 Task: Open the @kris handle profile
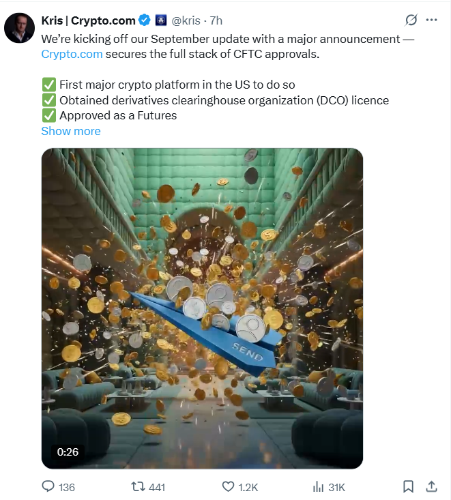(x=187, y=20)
